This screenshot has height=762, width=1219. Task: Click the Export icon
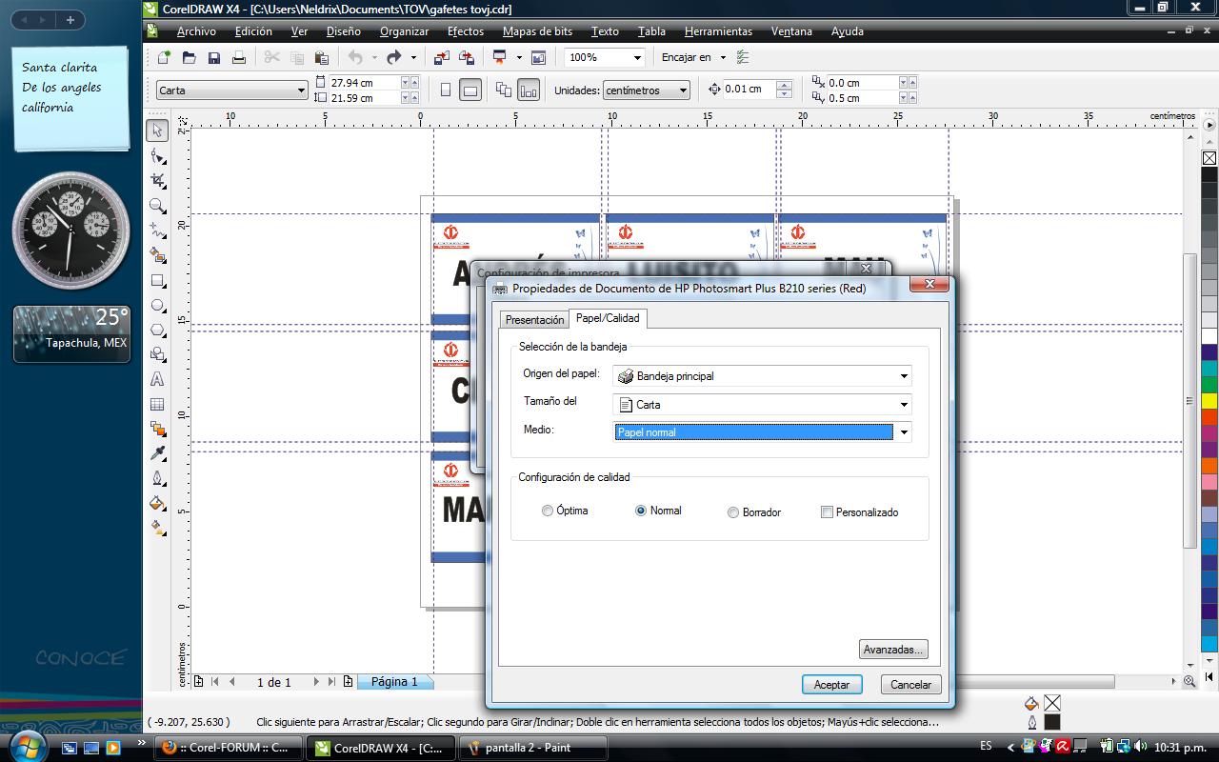coord(467,57)
